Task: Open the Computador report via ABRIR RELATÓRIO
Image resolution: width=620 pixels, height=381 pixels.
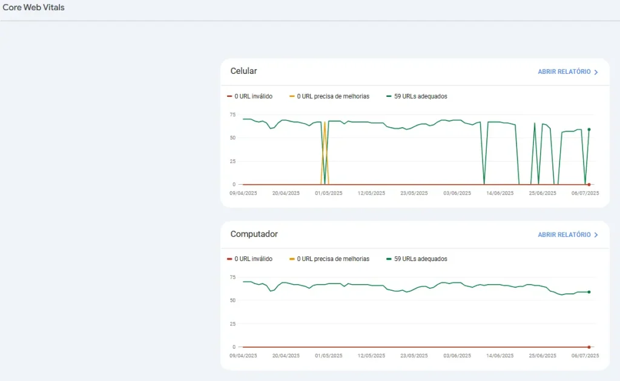Action: (564, 235)
